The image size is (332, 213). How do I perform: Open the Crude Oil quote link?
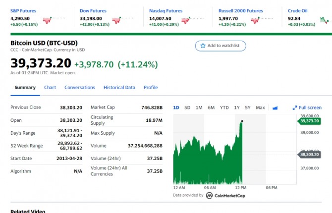pos(298,10)
